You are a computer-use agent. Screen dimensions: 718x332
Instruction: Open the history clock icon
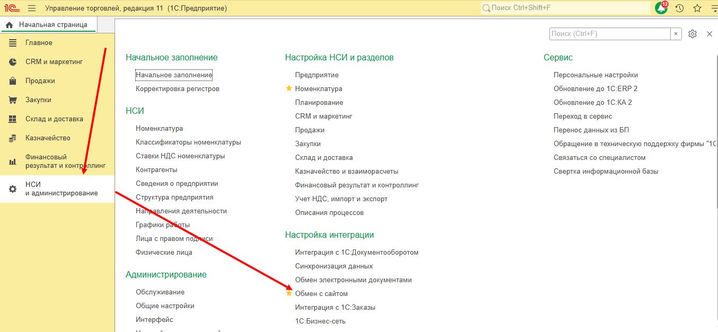pyautogui.click(x=679, y=8)
